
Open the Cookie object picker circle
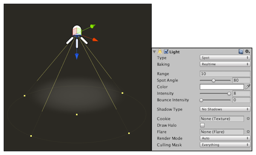248,119
